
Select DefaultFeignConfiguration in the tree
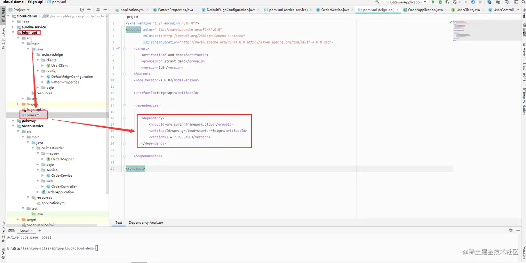(x=72, y=77)
